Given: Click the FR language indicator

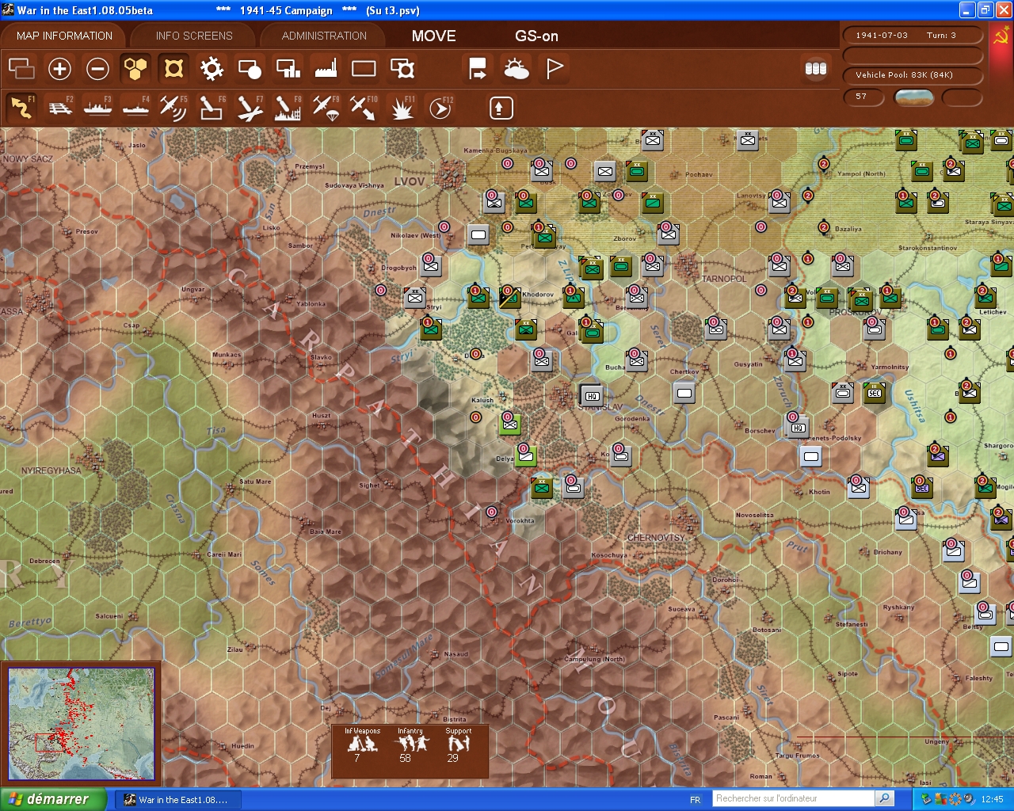Looking at the screenshot, I should (x=695, y=800).
